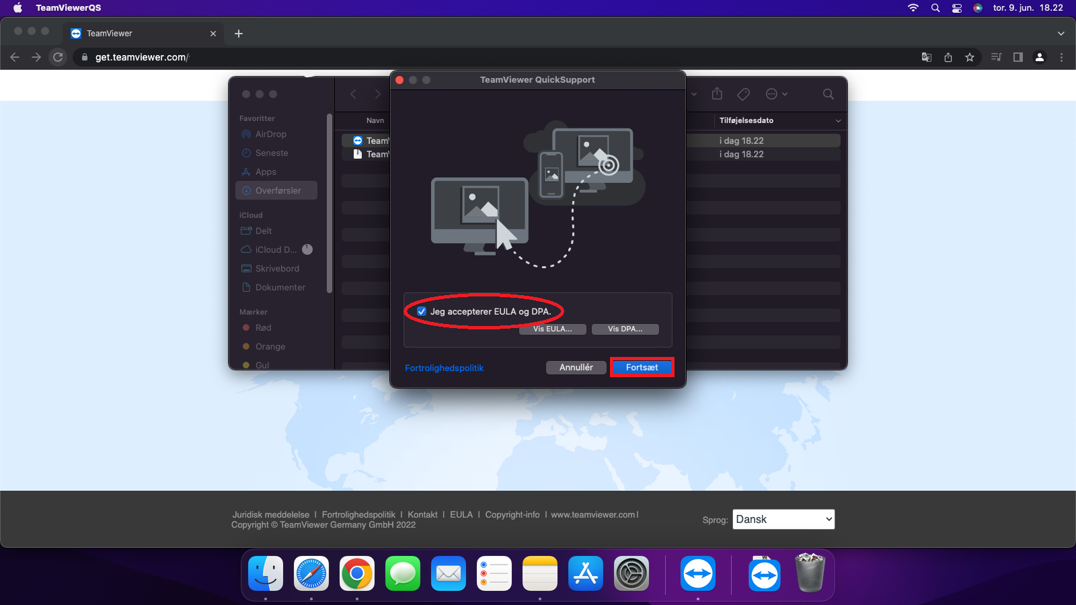Click the Fortsæt button
This screenshot has height=605, width=1076.
click(642, 367)
